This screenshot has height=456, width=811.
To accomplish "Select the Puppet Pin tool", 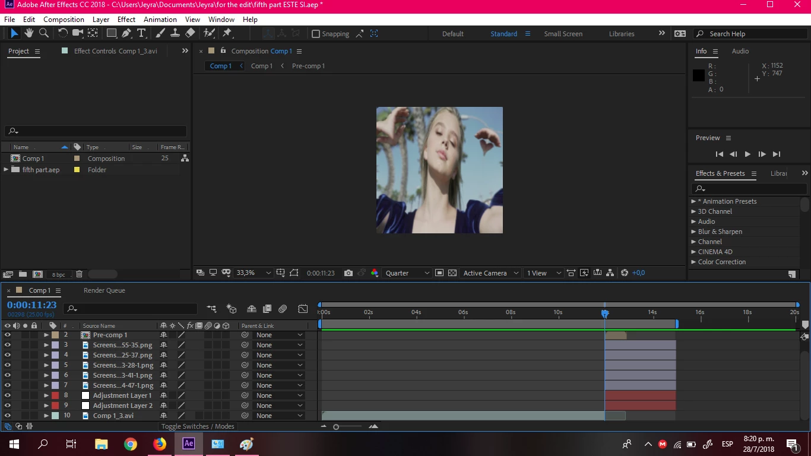I will tap(227, 33).
